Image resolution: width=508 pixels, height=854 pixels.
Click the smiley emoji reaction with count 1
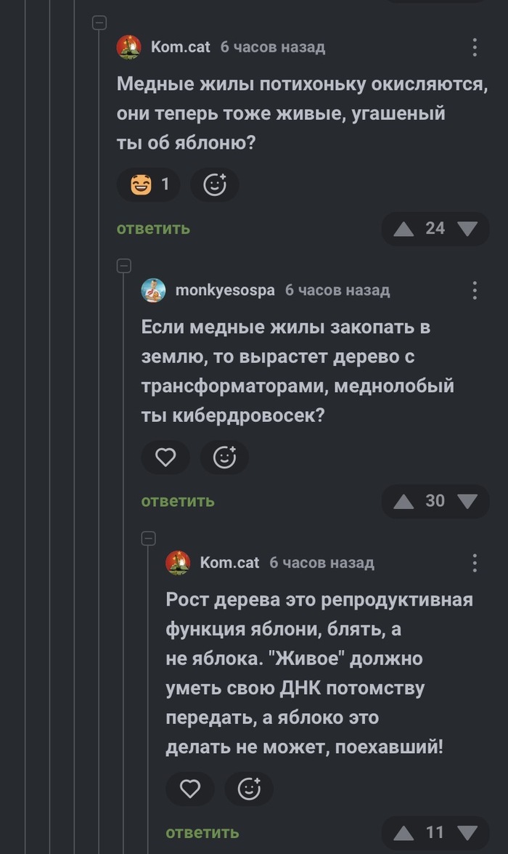coord(149,185)
